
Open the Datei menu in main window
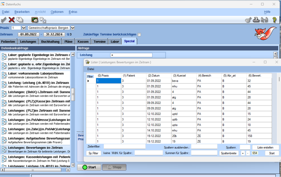point(6,12)
